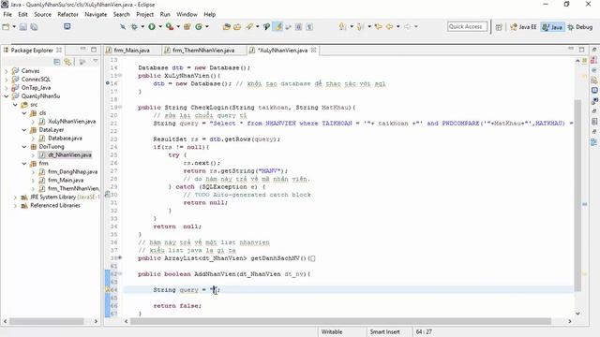Viewport: 600px width, 337px height.
Task: Select dt_NhanVien.java in Package Explorer
Action: point(69,155)
